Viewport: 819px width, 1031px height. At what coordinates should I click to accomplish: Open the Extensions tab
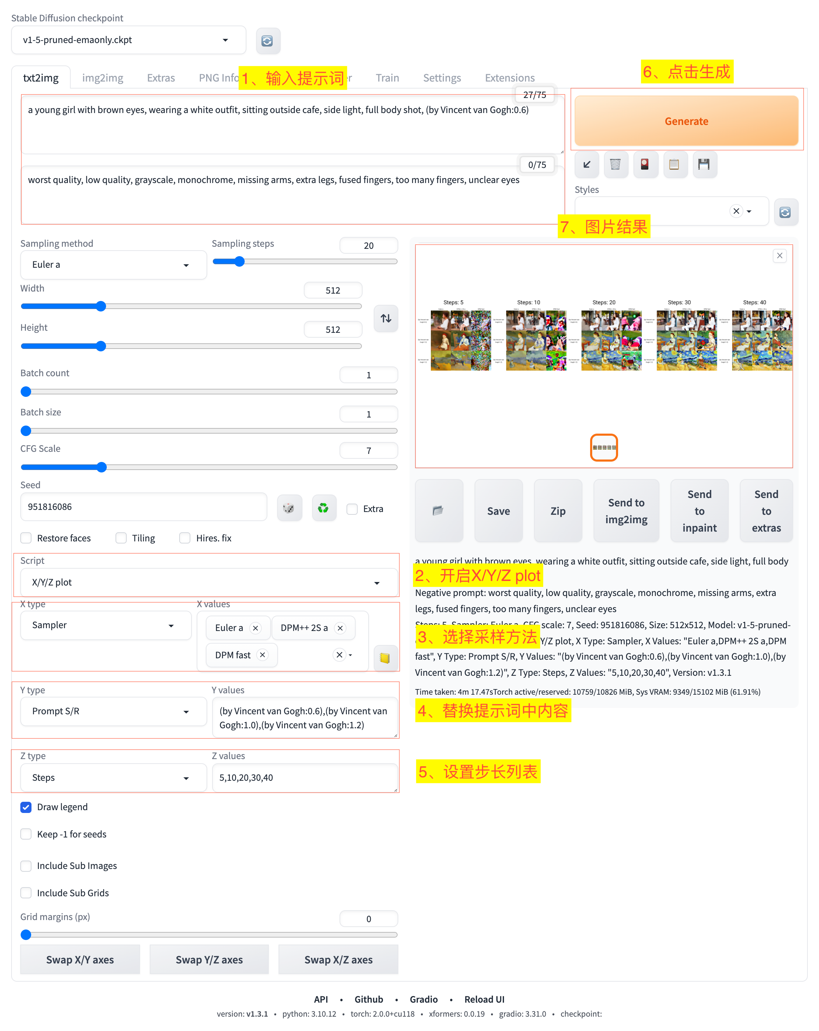[509, 78]
